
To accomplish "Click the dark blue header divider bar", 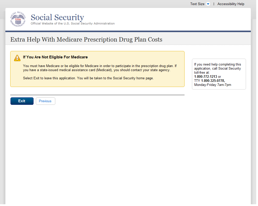I will 128,31.
